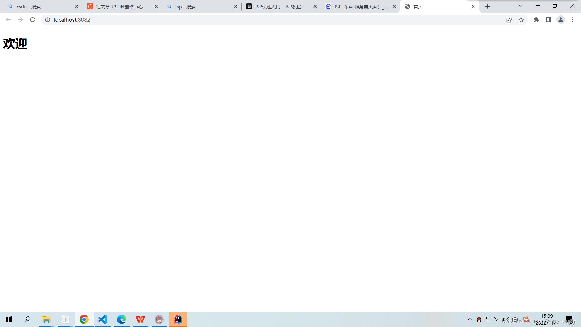Open the IntelliJ IDEA taskbar icon
581x327 pixels.
(178, 319)
